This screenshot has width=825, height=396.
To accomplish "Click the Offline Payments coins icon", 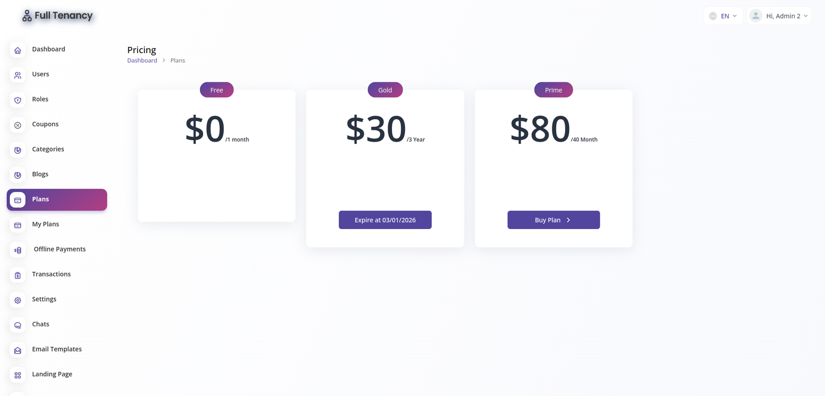I will (18, 250).
